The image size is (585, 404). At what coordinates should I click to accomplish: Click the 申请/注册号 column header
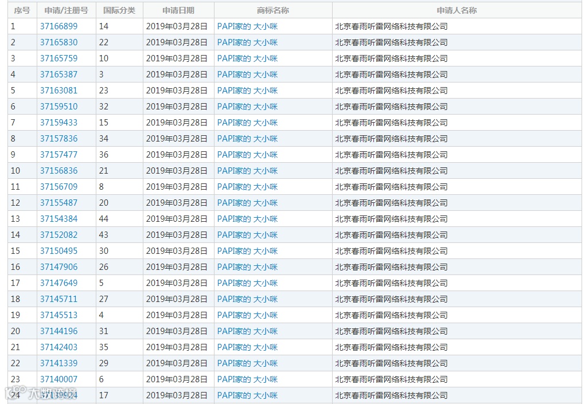pos(67,10)
